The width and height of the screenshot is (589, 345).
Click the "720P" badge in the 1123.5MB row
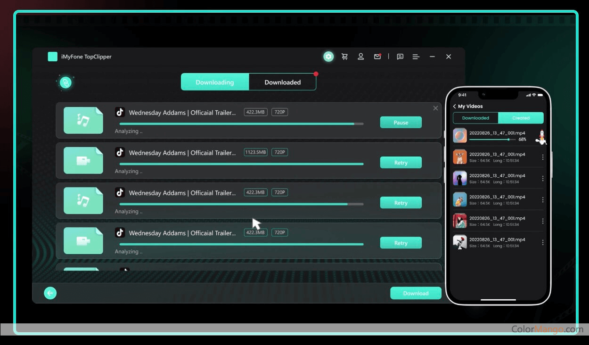pos(280,152)
